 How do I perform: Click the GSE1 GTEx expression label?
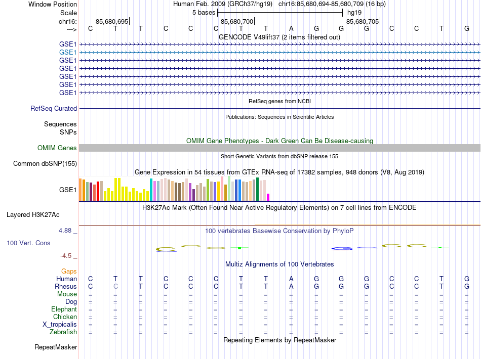point(68,190)
